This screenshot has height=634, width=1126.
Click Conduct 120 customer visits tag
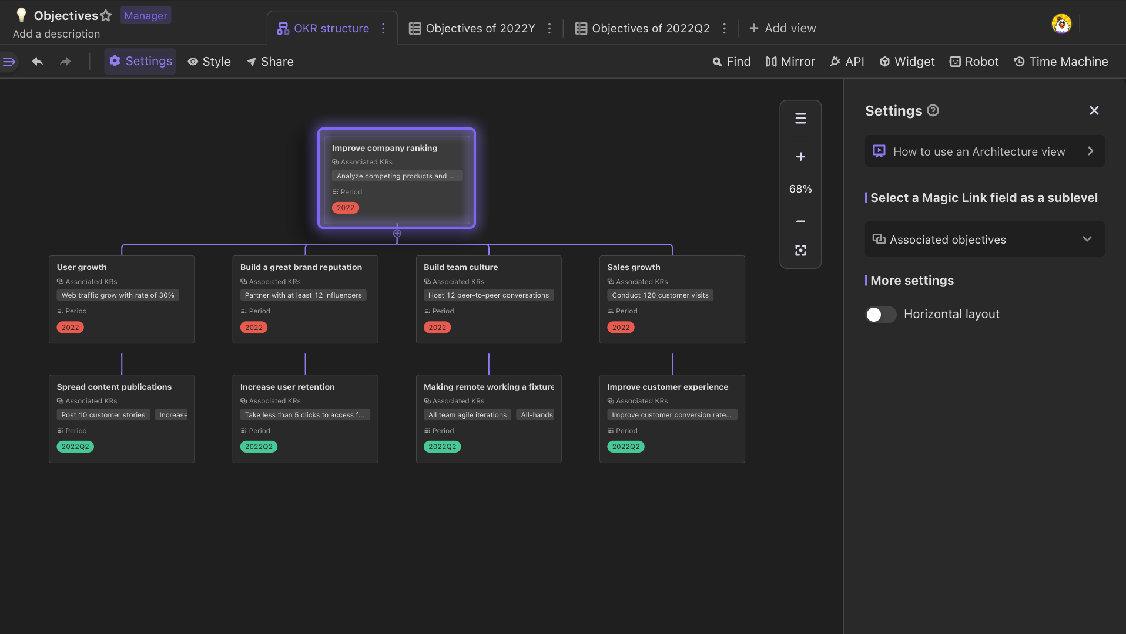660,295
